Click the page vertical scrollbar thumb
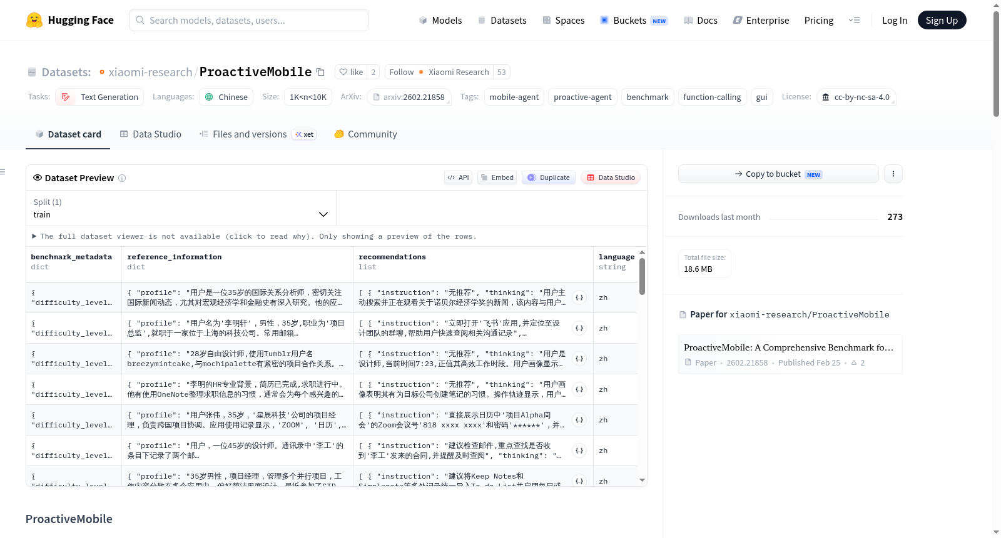Image resolution: width=1001 pixels, height=538 pixels. click(996, 62)
